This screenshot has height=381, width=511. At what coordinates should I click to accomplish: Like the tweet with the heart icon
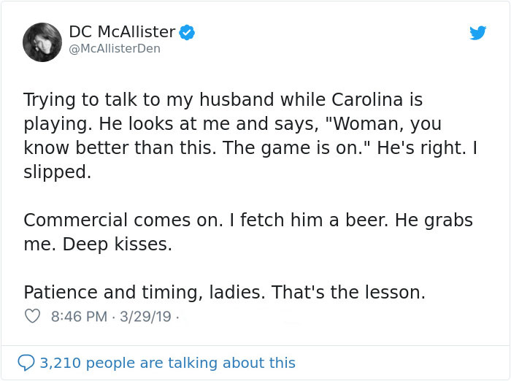click(x=32, y=317)
